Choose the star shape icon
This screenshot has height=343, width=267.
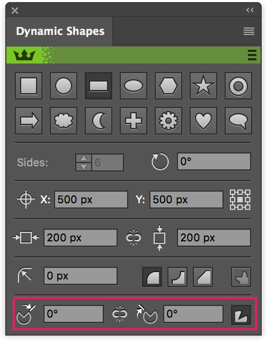(203, 86)
